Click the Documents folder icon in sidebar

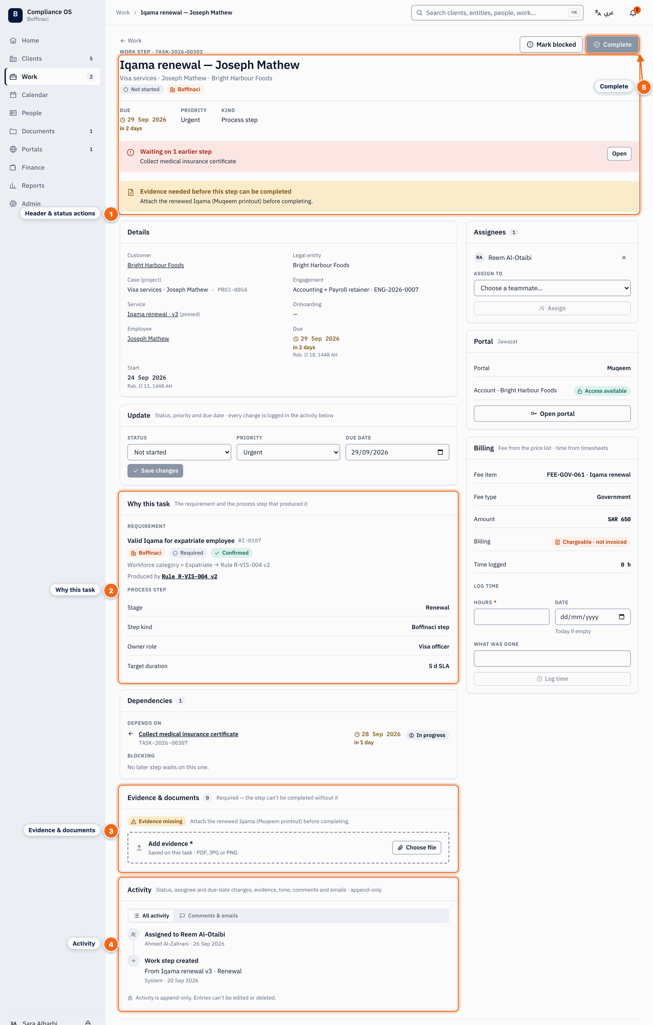point(13,131)
